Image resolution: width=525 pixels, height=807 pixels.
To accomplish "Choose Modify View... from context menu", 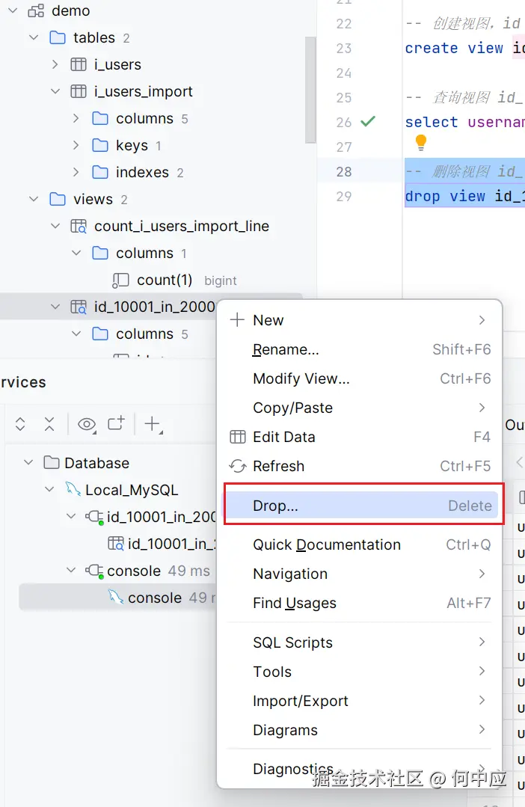I will tap(360, 378).
